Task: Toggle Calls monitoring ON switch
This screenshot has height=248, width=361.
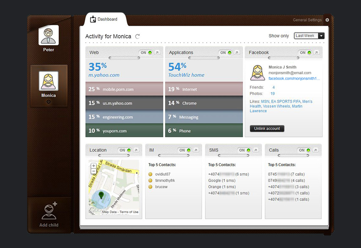Action: (304, 150)
